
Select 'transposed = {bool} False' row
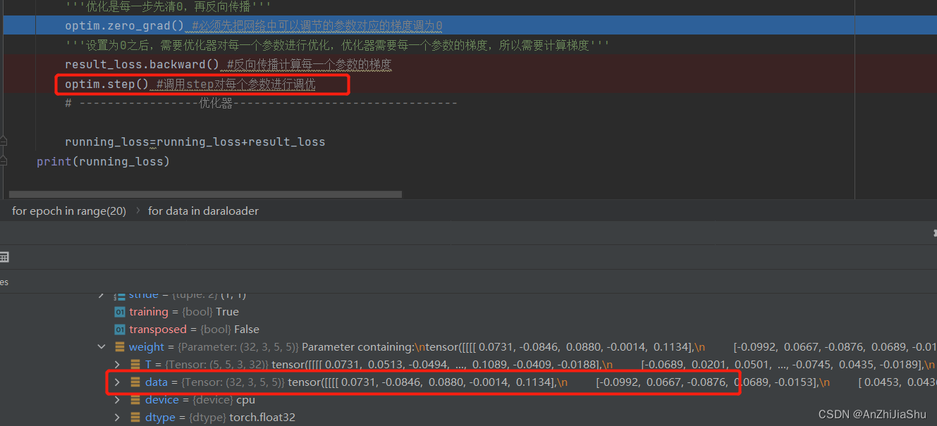pos(186,330)
